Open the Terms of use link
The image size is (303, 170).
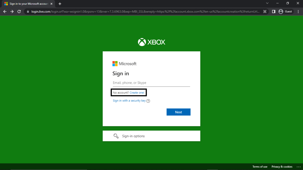click(x=260, y=167)
